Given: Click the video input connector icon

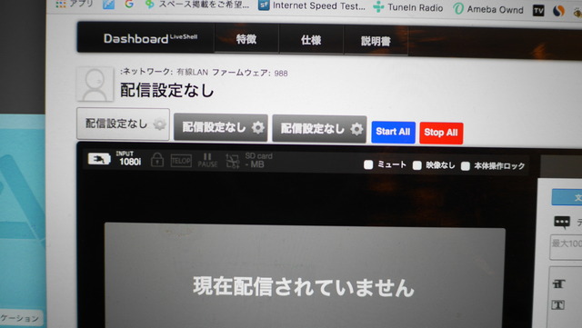Looking at the screenshot, I should 99,159.
